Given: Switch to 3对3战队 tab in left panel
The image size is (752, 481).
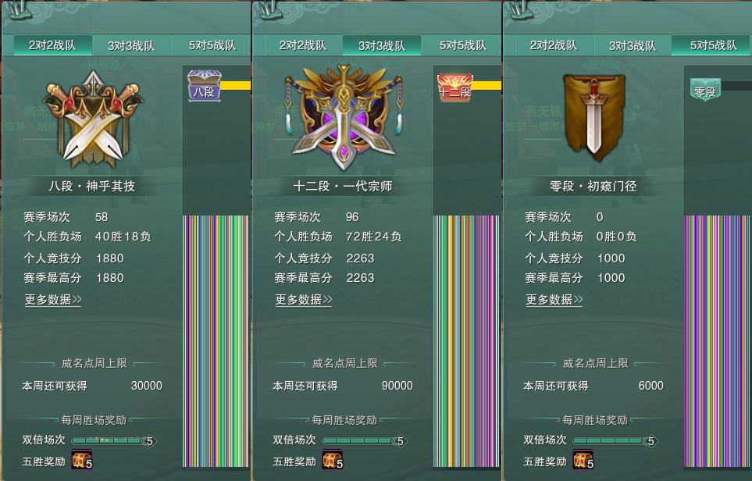Looking at the screenshot, I should click(x=131, y=45).
